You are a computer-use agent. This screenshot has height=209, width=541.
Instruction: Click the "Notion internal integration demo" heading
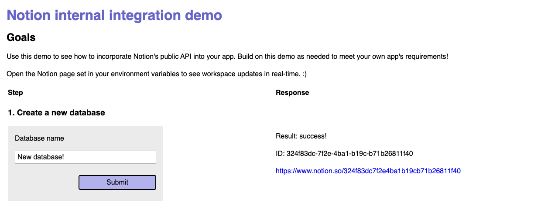(114, 15)
